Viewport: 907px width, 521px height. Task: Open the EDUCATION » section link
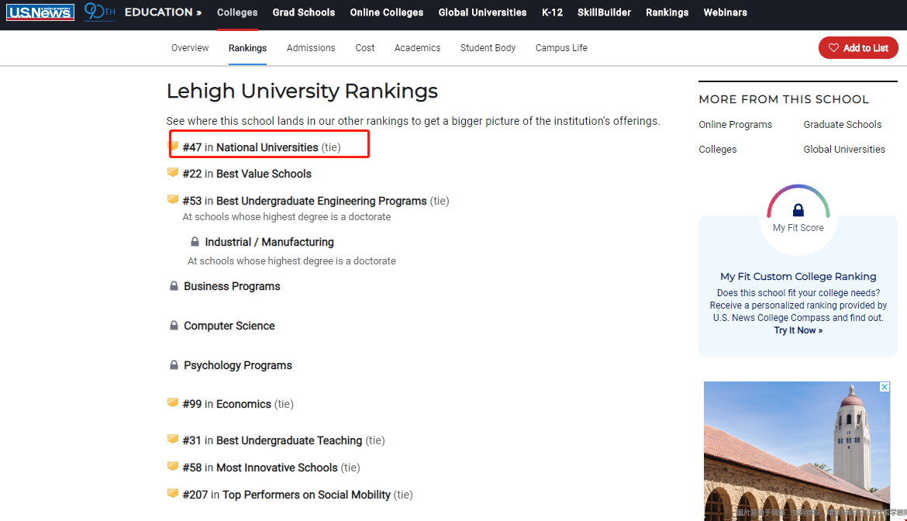163,12
